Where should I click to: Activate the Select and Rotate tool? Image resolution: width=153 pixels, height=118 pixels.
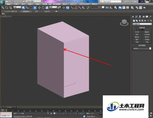(43, 8)
